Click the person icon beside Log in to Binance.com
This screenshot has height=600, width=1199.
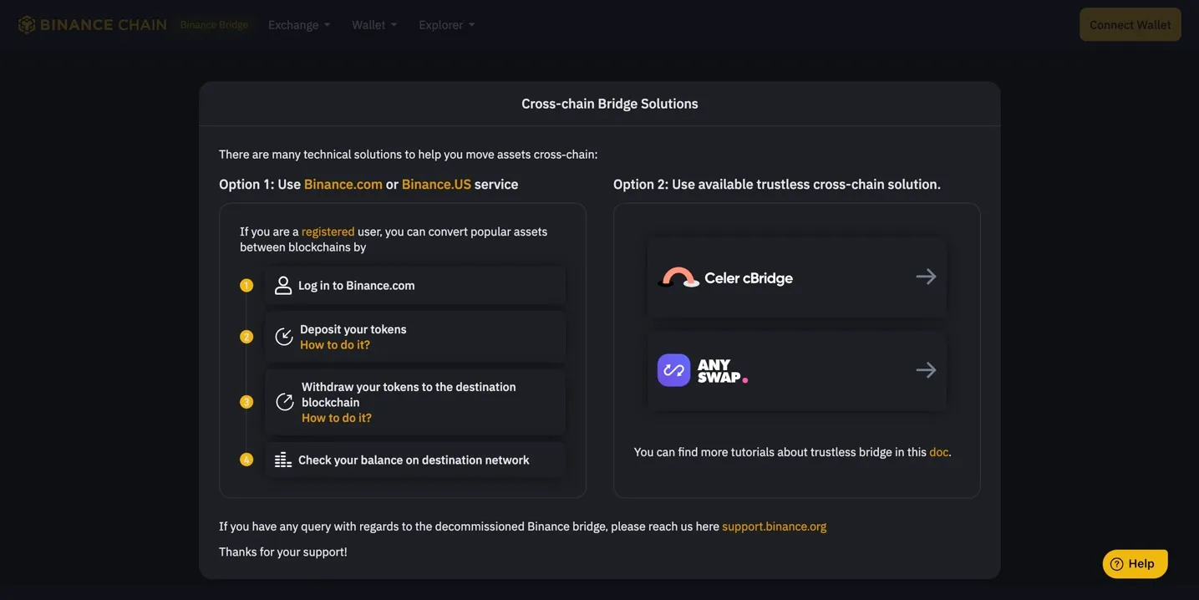coord(283,286)
